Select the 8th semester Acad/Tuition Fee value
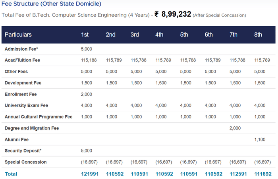Viewport: 278px width, 179px height. click(x=262, y=60)
